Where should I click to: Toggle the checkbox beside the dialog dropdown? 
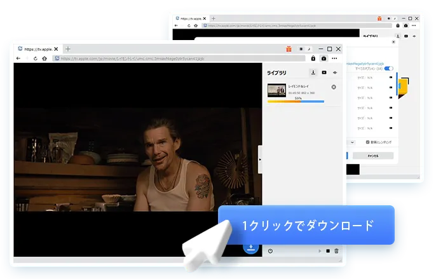point(367,142)
